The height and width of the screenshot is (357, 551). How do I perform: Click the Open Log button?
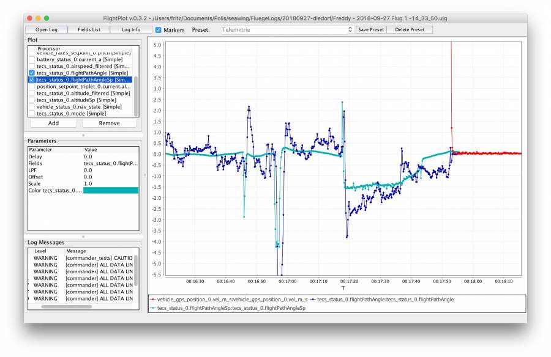click(47, 29)
